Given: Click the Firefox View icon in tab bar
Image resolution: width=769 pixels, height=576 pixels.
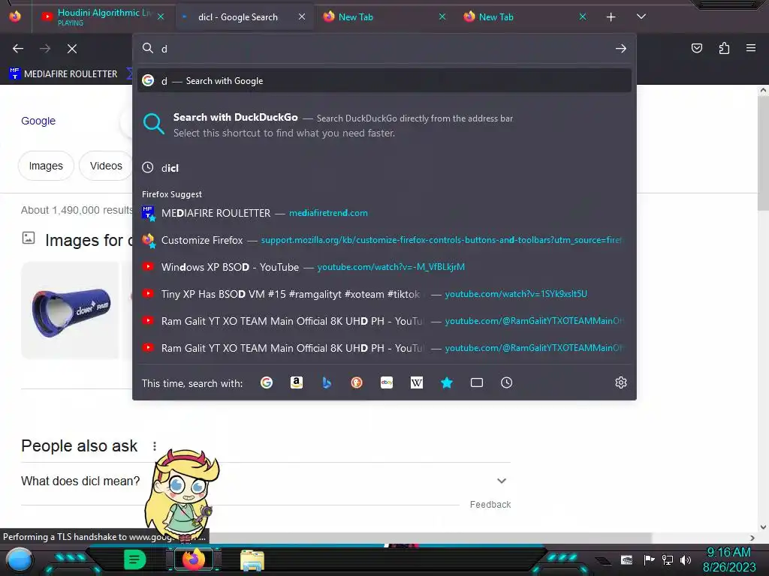Looking at the screenshot, I should pyautogui.click(x=15, y=16).
